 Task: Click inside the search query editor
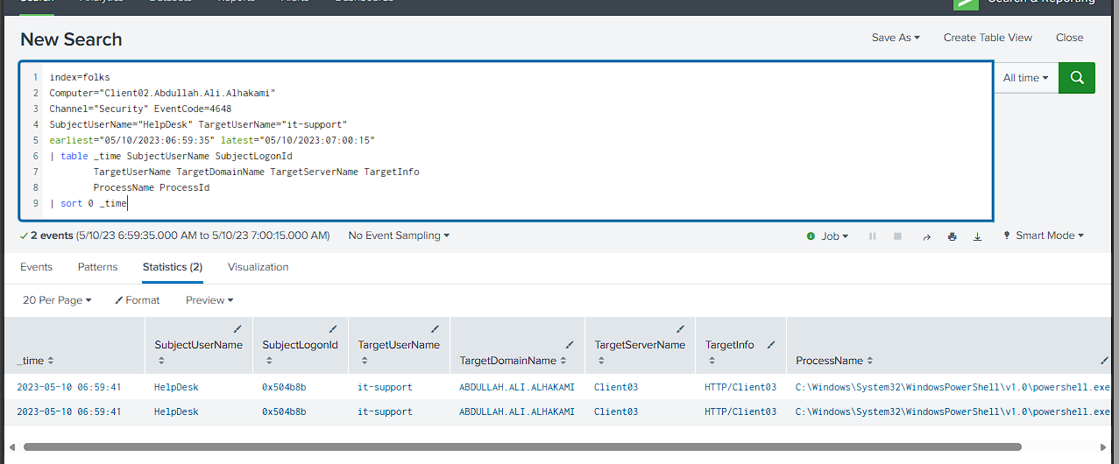pos(506,141)
